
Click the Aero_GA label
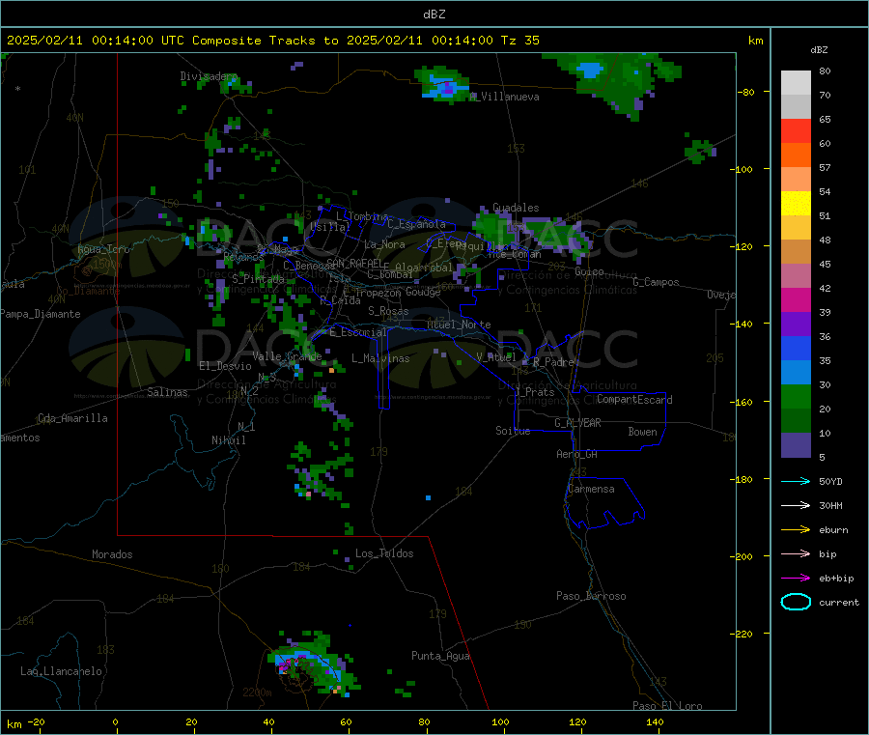tap(576, 454)
